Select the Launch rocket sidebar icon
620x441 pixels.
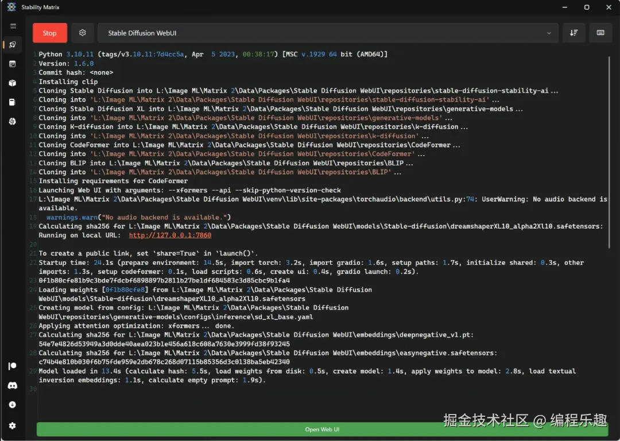(x=13, y=45)
